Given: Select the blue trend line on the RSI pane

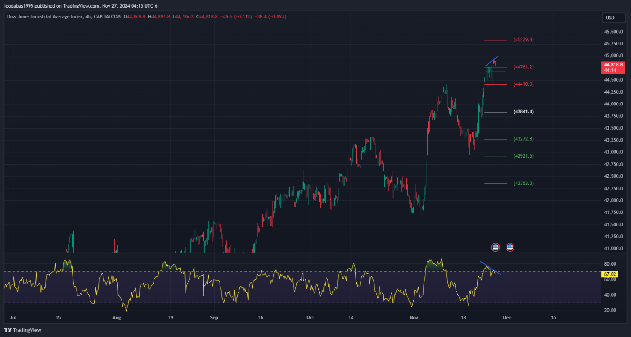Looking at the screenshot, I should (x=490, y=268).
